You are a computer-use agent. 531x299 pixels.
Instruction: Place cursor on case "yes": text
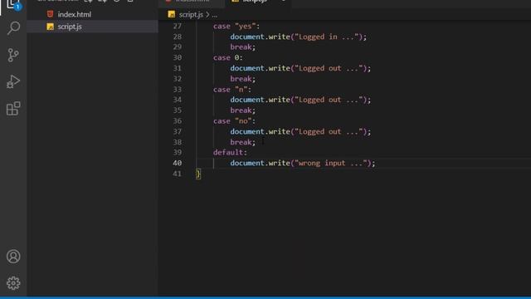[x=236, y=26]
